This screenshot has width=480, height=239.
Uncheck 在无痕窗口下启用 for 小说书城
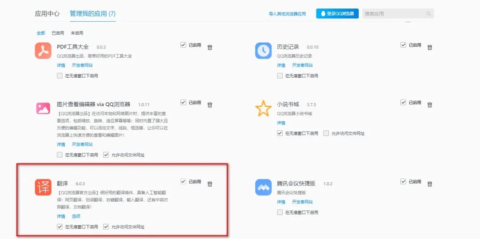coord(280,133)
